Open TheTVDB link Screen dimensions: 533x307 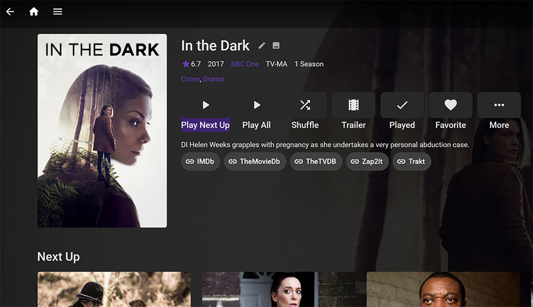point(316,161)
